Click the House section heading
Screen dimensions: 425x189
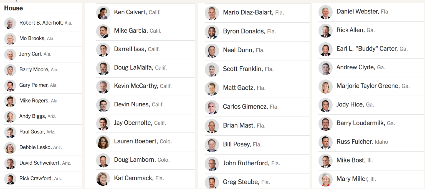(x=13, y=8)
